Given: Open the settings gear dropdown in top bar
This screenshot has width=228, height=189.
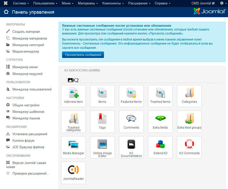Looking at the screenshot, I should click(x=222, y=3).
